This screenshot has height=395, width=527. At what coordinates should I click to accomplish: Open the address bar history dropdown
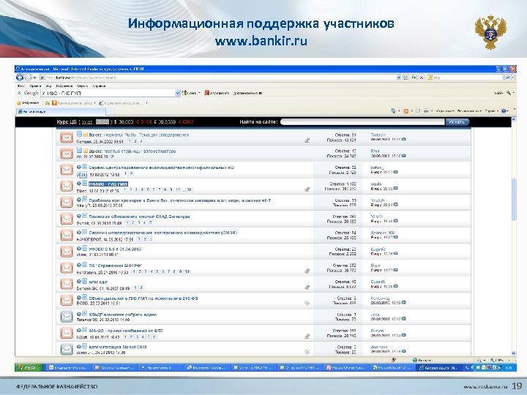pos(399,78)
